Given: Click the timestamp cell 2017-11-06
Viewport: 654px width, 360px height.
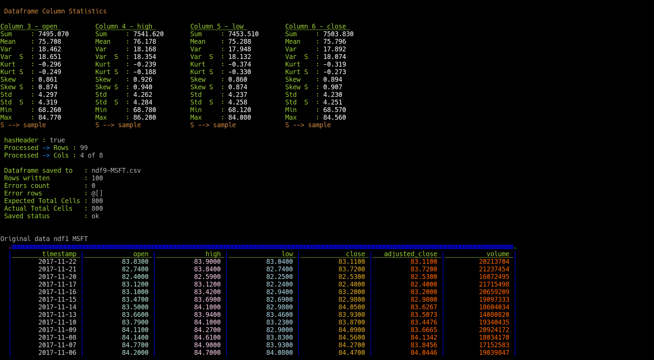Looking at the screenshot, I should click(x=57, y=352).
